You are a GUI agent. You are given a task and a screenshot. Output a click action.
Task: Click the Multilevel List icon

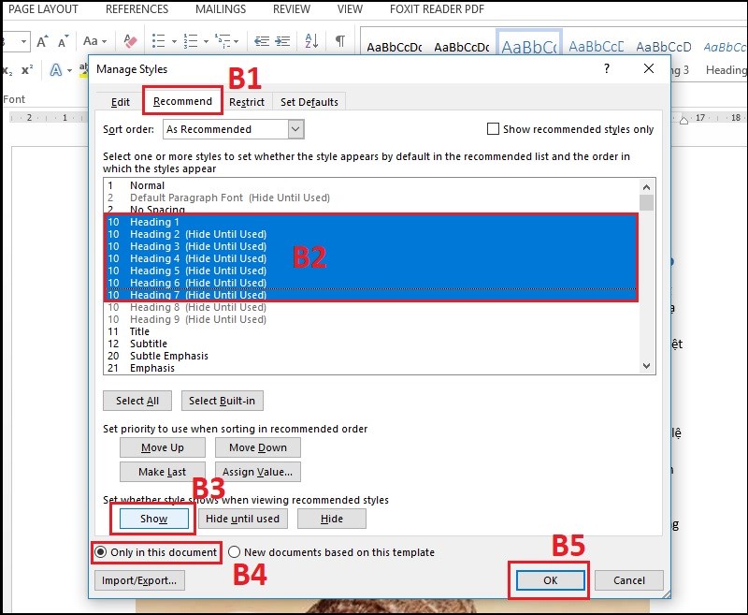click(223, 41)
